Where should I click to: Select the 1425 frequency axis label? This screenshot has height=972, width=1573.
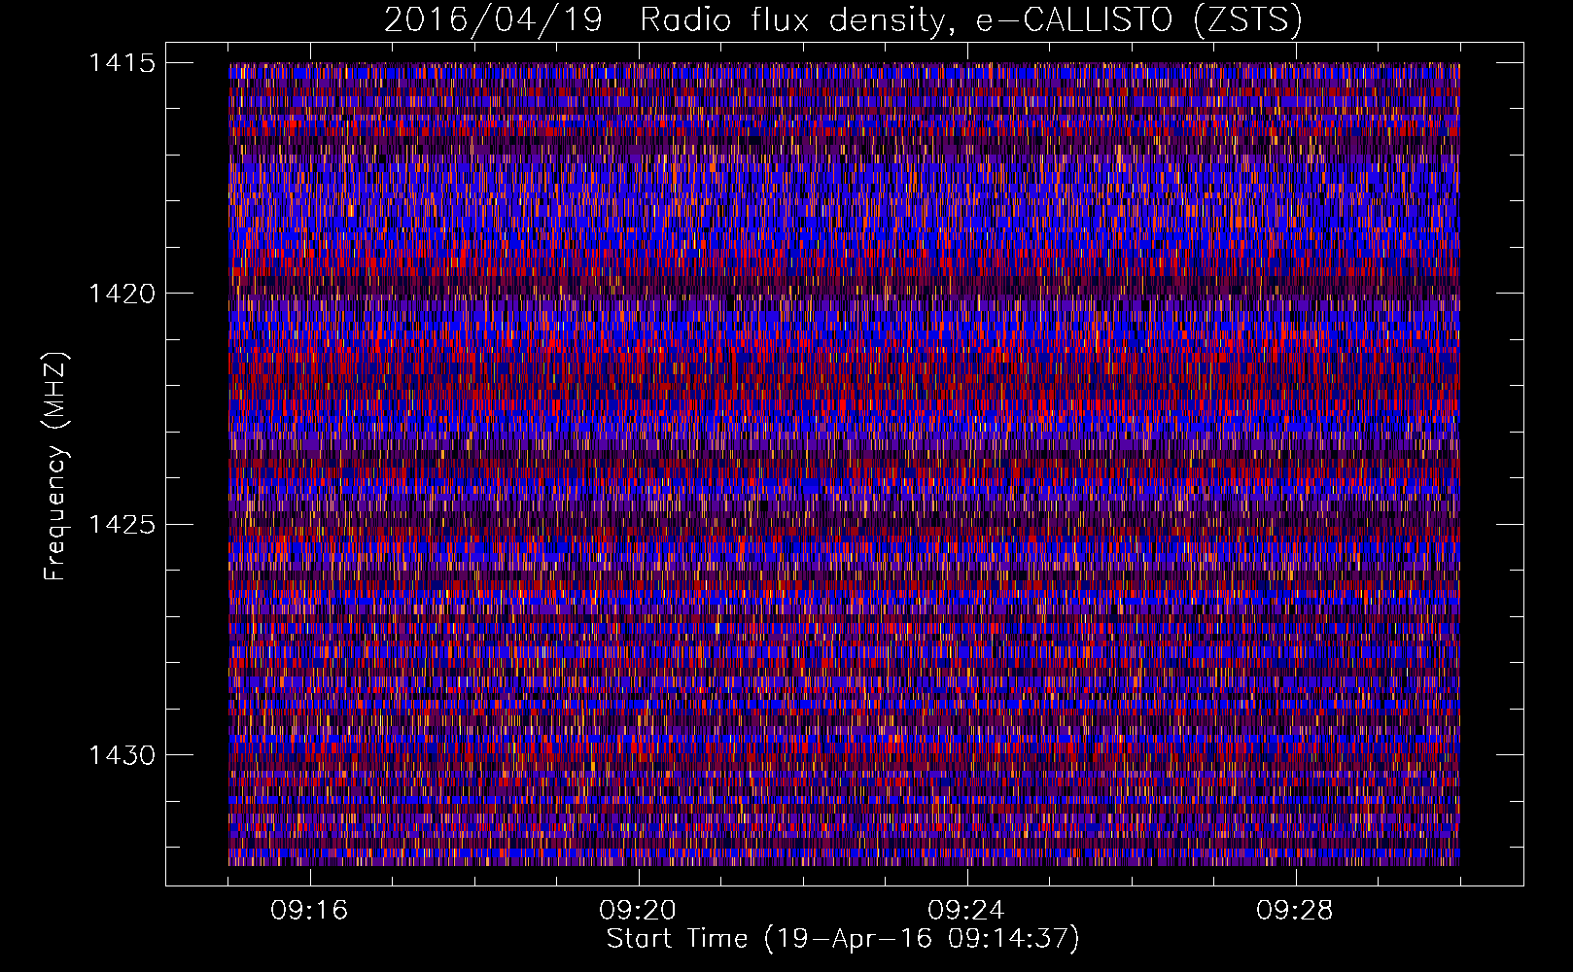click(122, 525)
